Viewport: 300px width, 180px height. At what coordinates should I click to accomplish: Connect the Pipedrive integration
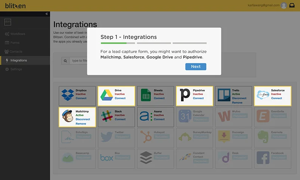[198, 98]
